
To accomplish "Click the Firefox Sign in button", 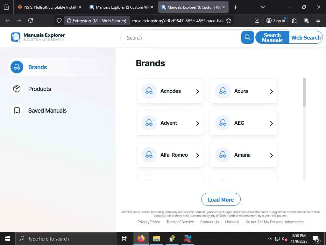I will click(276, 20).
